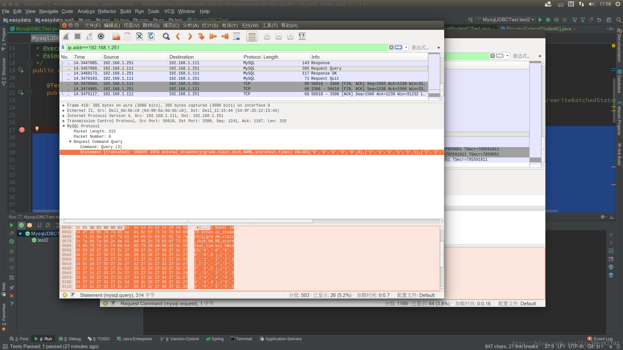Open the Version Control tool window

179,339
